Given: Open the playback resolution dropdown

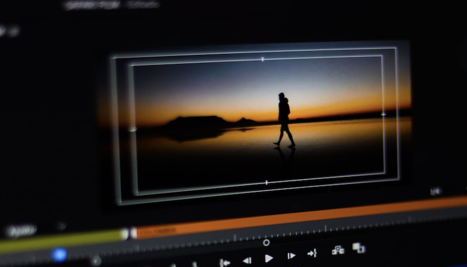Looking at the screenshot, I should click(435, 191).
